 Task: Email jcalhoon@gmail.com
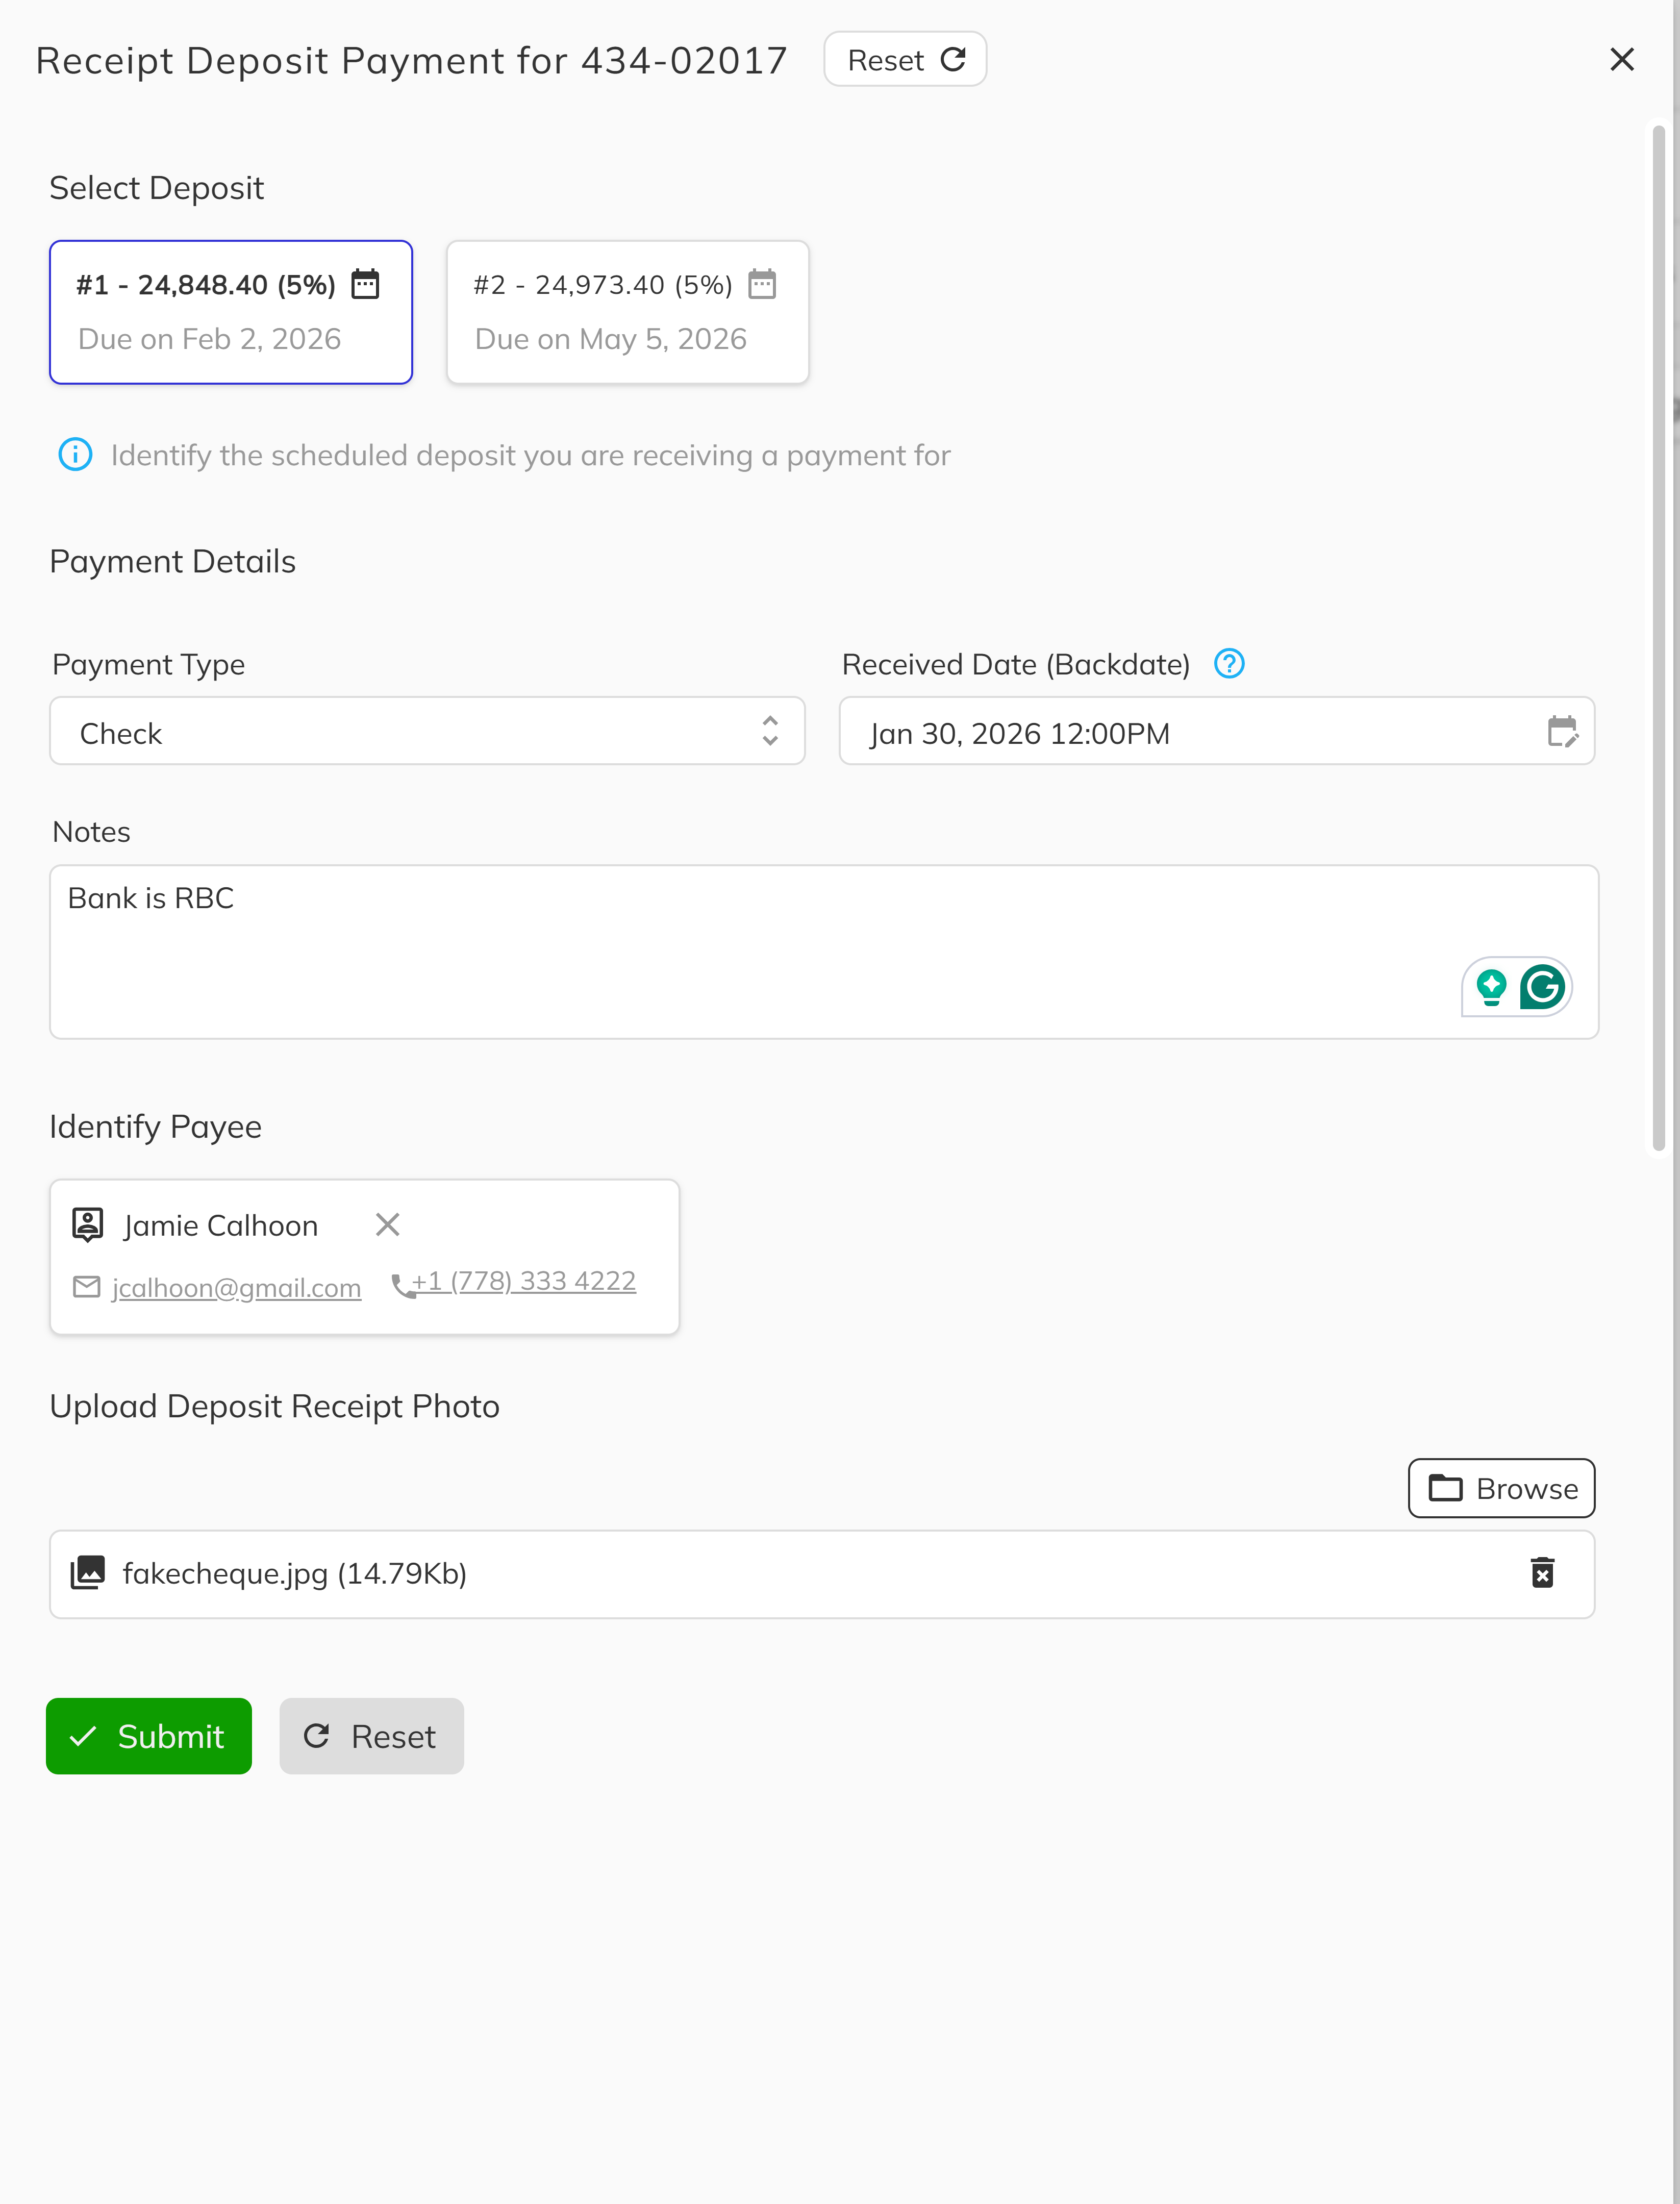[x=236, y=1287]
